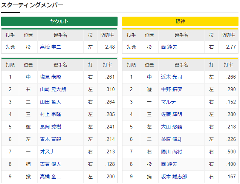Open 高橋 奎二 in Yakult batting order ninth

[50, 176]
